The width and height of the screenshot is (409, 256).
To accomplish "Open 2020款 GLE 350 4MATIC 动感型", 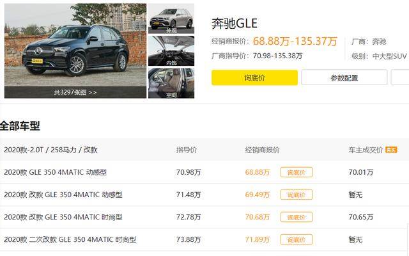I will [56, 172].
